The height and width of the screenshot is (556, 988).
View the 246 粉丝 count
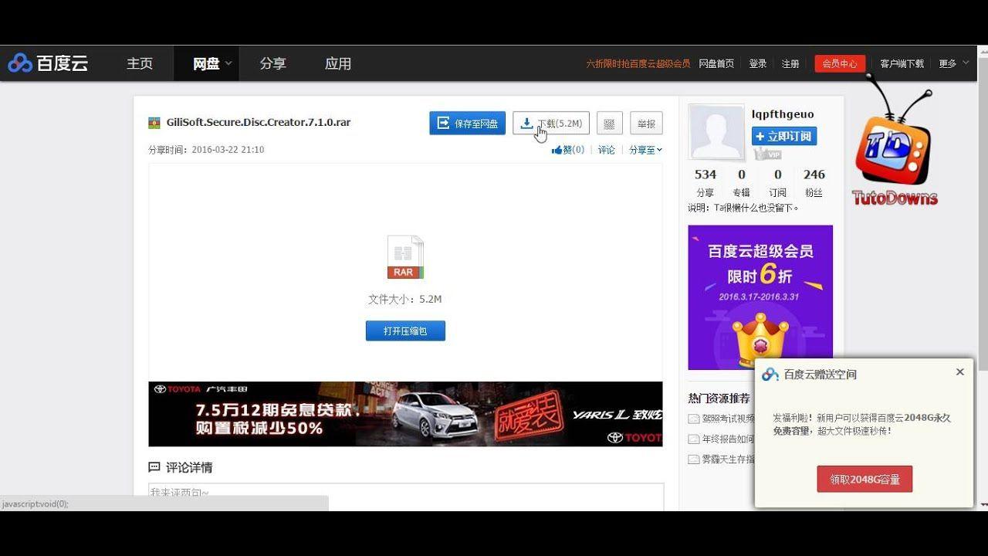pos(814,183)
